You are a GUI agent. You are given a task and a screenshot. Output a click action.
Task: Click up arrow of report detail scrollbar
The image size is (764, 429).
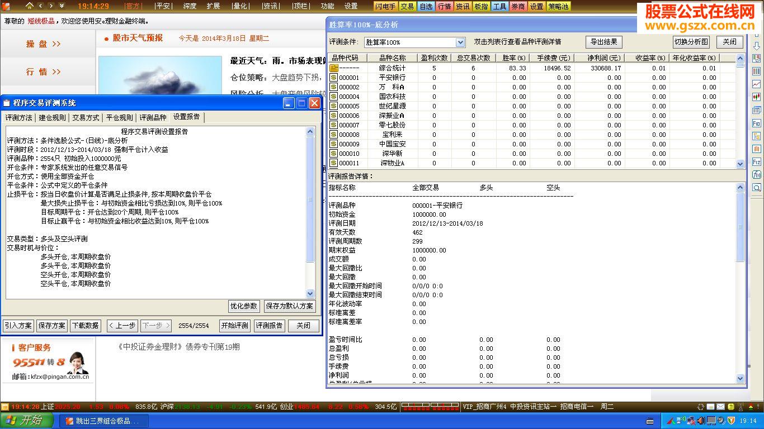coord(741,187)
